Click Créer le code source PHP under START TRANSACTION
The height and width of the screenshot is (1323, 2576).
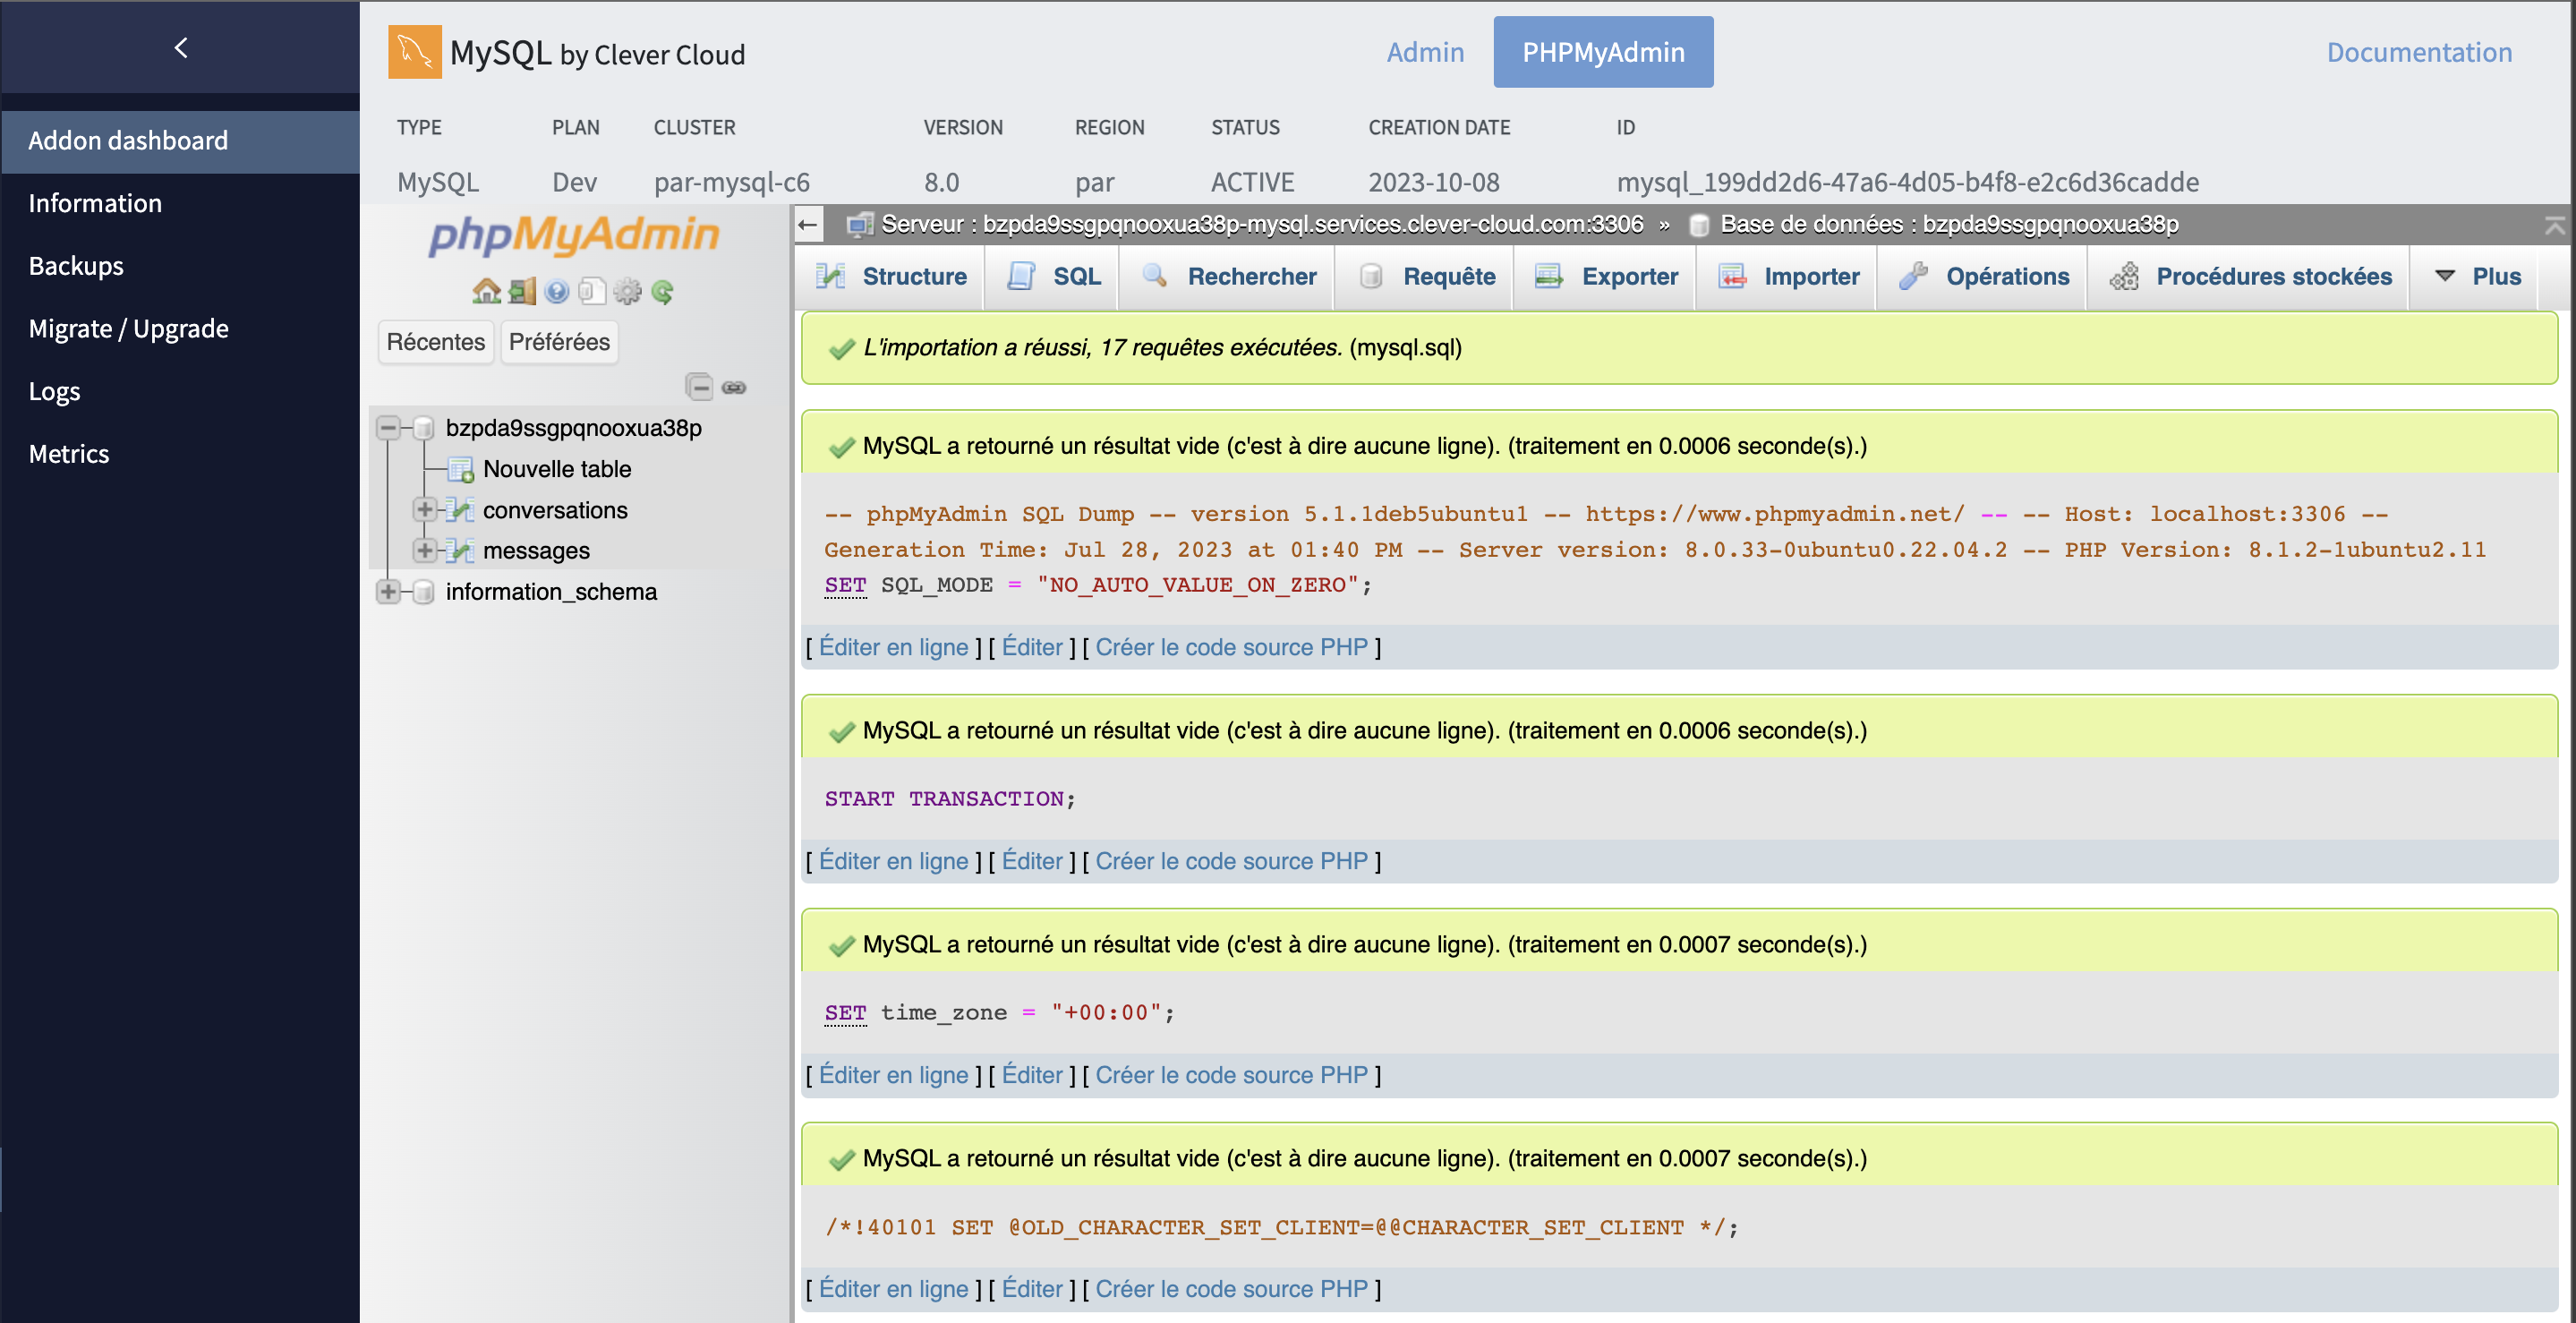point(1231,861)
